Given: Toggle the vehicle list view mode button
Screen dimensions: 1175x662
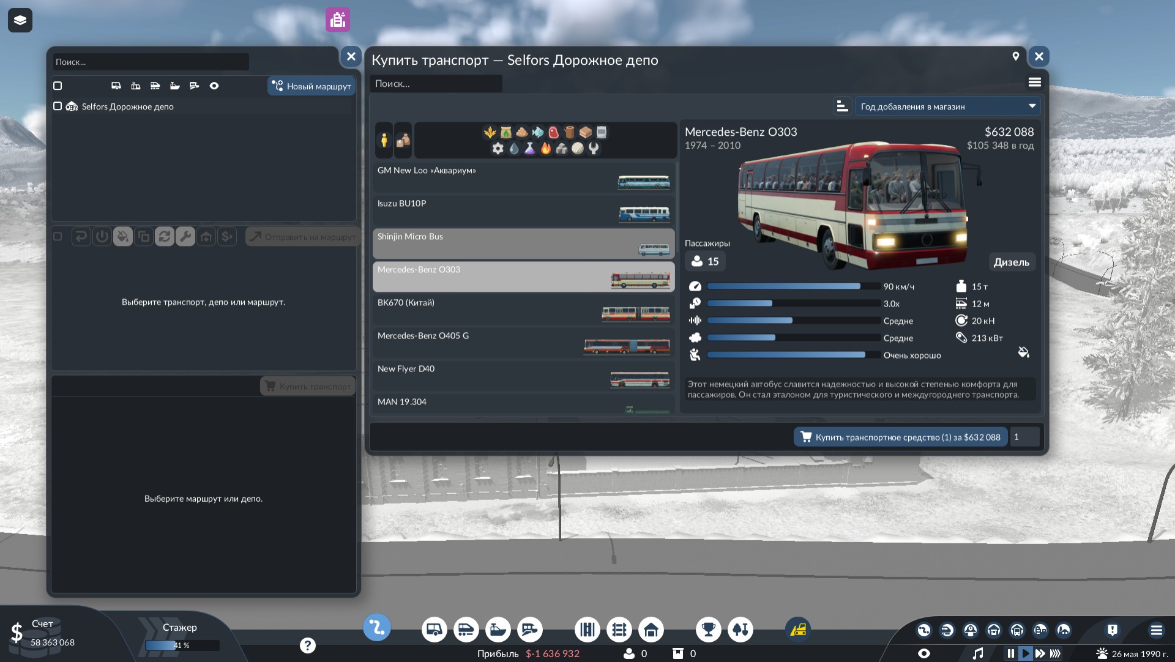Looking at the screenshot, I should (1035, 82).
